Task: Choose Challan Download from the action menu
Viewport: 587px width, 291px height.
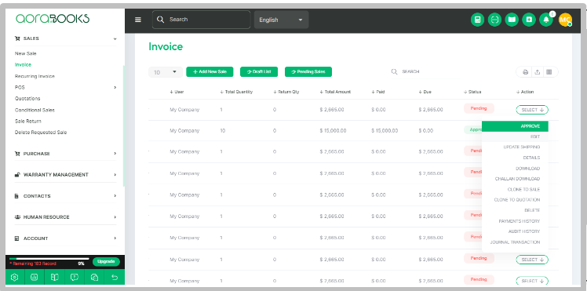Action: 515,179
